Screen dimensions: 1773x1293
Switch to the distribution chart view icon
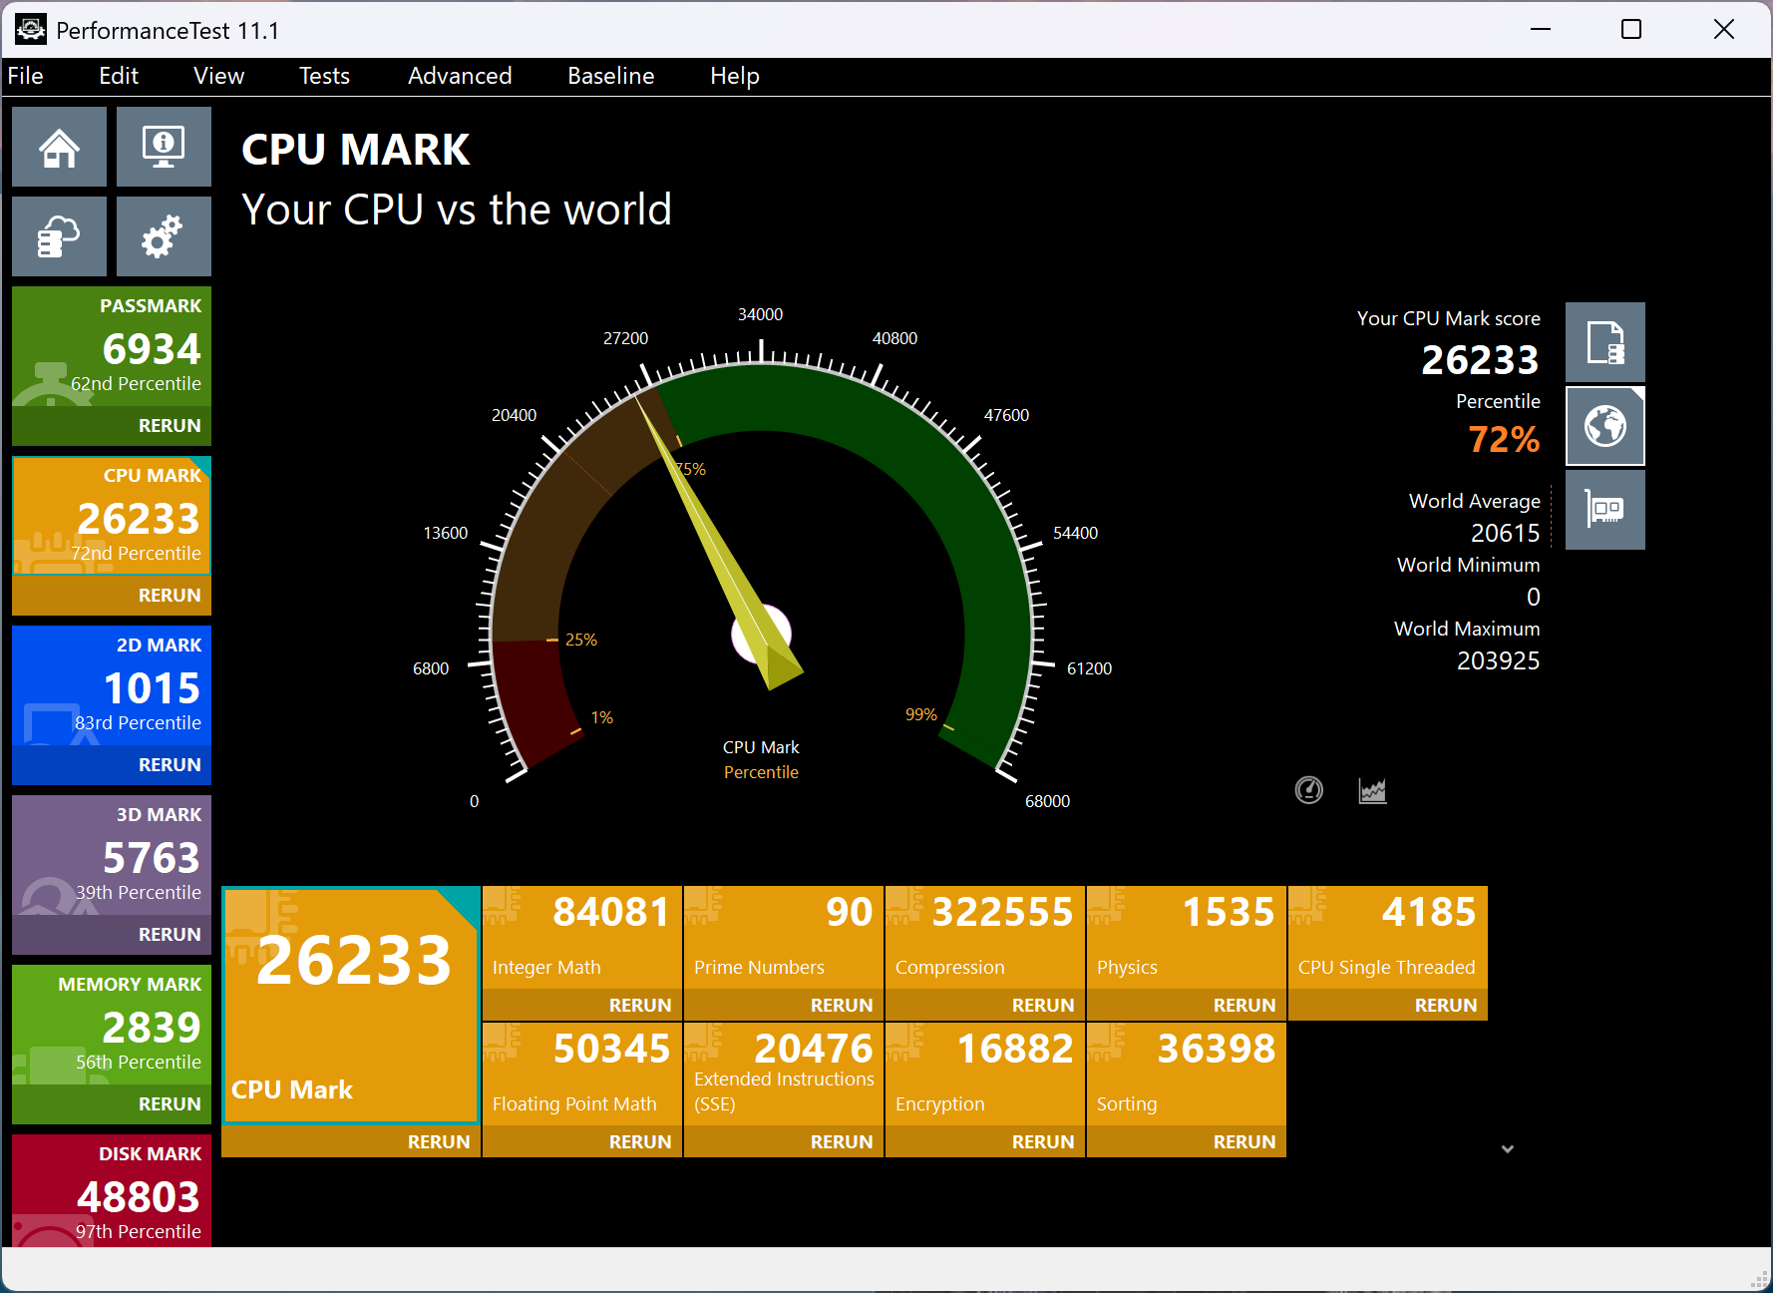point(1372,790)
